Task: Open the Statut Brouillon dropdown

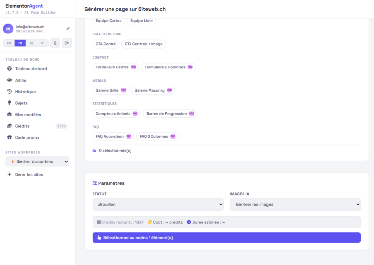Action: pyautogui.click(x=158, y=204)
